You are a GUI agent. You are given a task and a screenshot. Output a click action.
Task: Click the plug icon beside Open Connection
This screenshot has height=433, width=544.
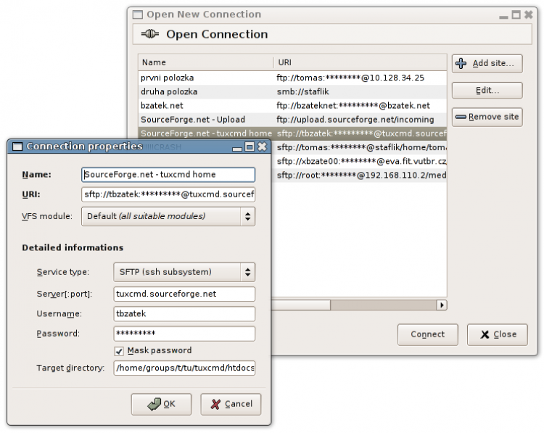(x=150, y=34)
